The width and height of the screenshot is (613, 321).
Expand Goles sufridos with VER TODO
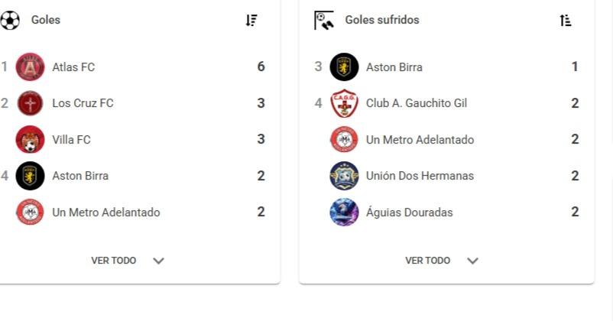(x=428, y=261)
